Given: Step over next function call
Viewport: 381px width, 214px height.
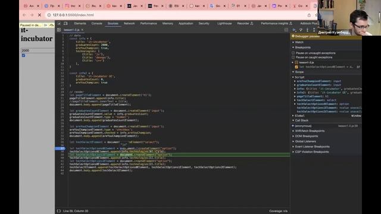Looking at the screenshot, I should point(301,30).
